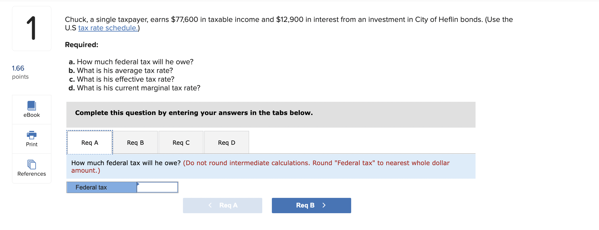
Task: Click inside the Federal tax input field
Action: click(157, 187)
